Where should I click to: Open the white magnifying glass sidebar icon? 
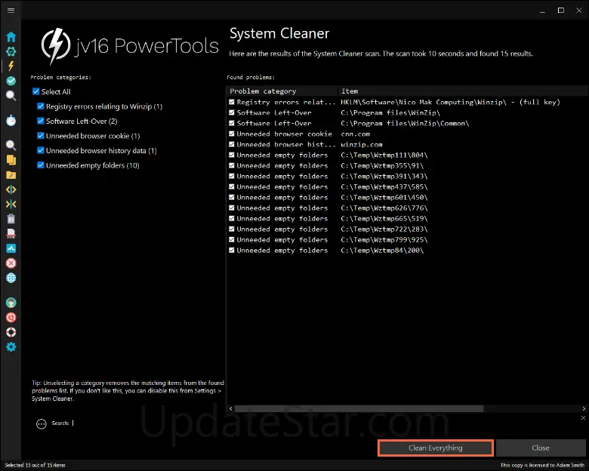point(11,96)
